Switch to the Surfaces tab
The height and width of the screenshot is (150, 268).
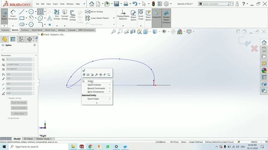point(25,30)
